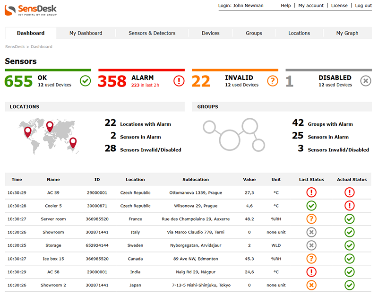This screenshot has width=378, height=296.
Task: Toggle the last status icon for Showroom 2
Action: click(x=311, y=285)
